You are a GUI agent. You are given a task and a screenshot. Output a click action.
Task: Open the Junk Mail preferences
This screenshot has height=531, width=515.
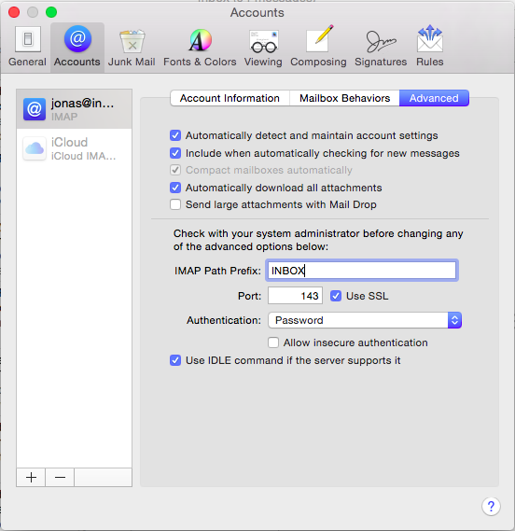(132, 47)
